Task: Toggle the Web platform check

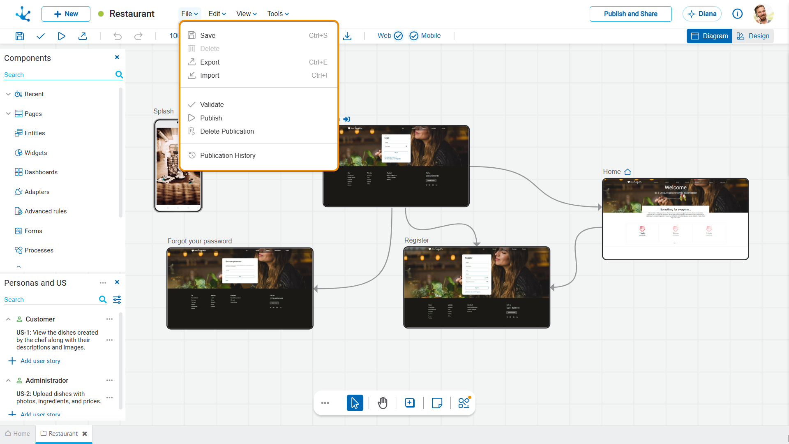Action: [x=398, y=36]
